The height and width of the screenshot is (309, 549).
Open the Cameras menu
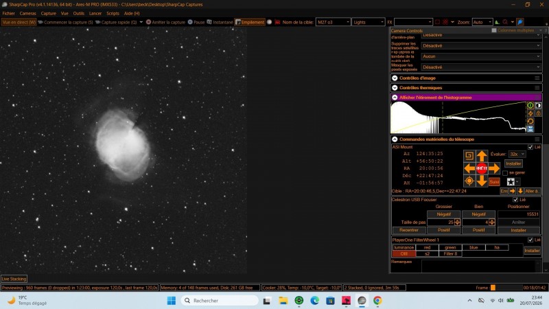click(x=27, y=13)
